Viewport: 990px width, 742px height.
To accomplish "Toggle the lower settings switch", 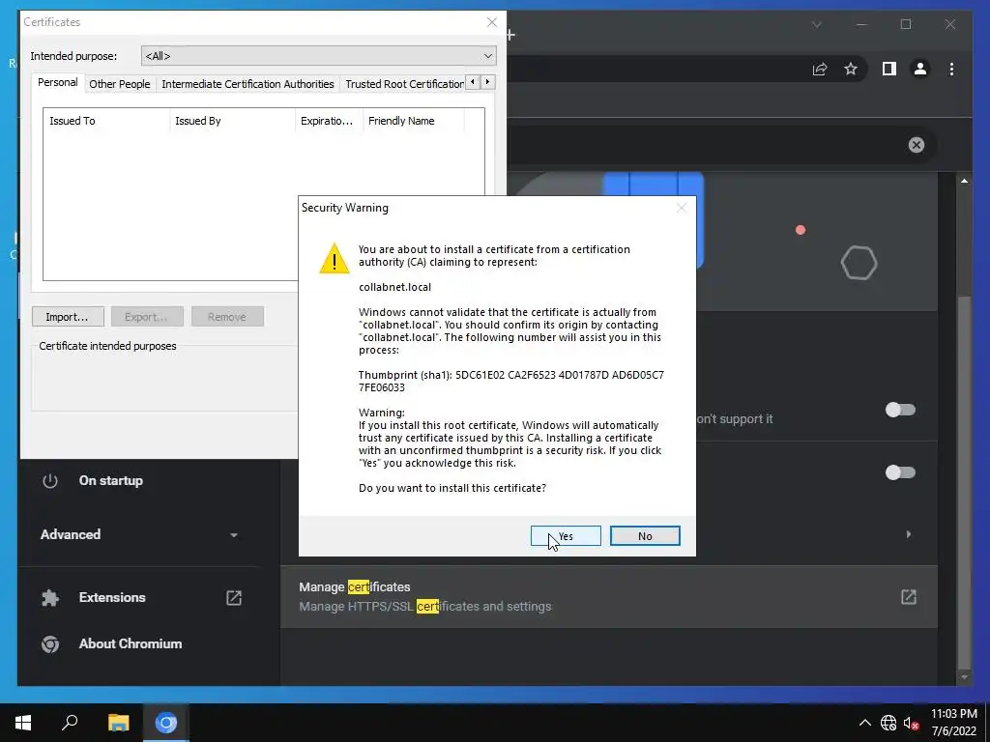I will tap(900, 472).
